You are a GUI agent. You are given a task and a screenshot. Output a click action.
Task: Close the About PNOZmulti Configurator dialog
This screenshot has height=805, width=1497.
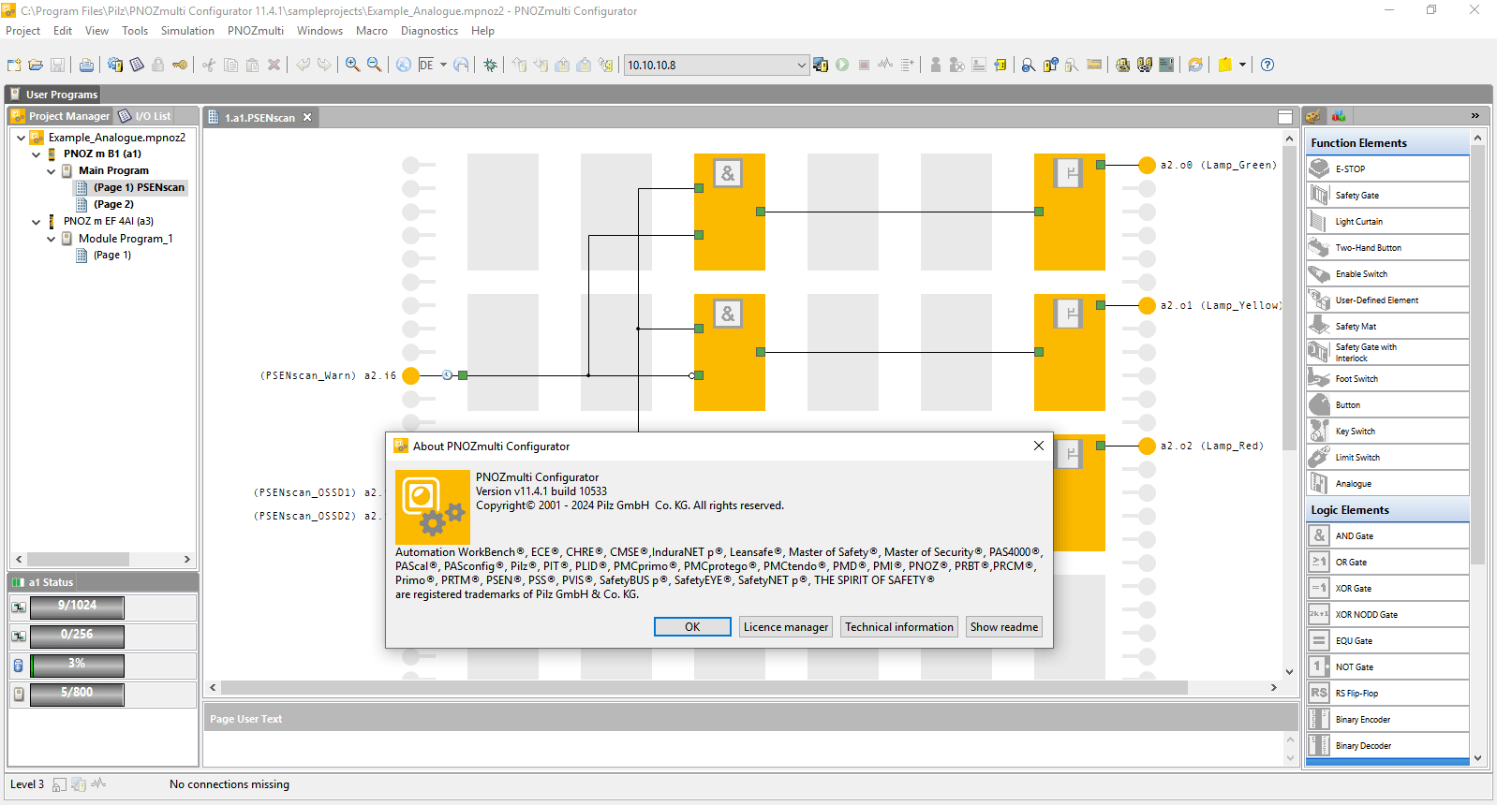(x=1038, y=446)
